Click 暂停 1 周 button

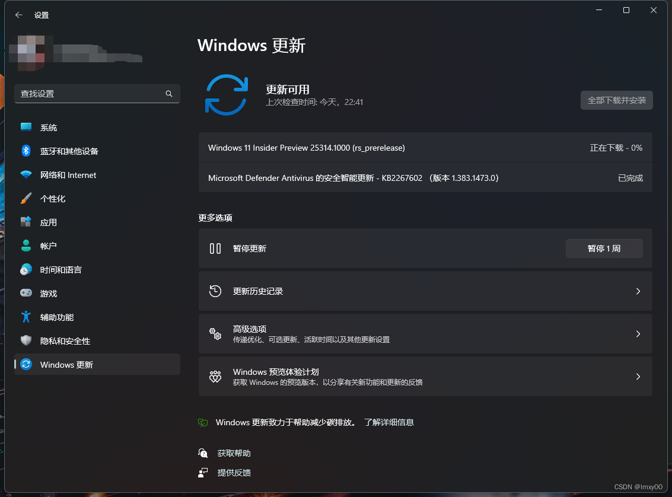pos(604,249)
